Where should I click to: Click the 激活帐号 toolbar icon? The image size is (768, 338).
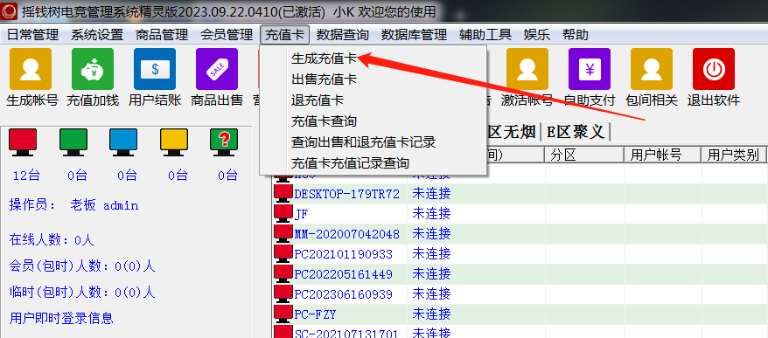click(527, 69)
